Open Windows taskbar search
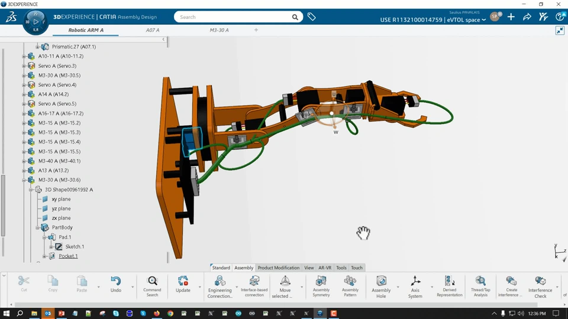 (20, 313)
